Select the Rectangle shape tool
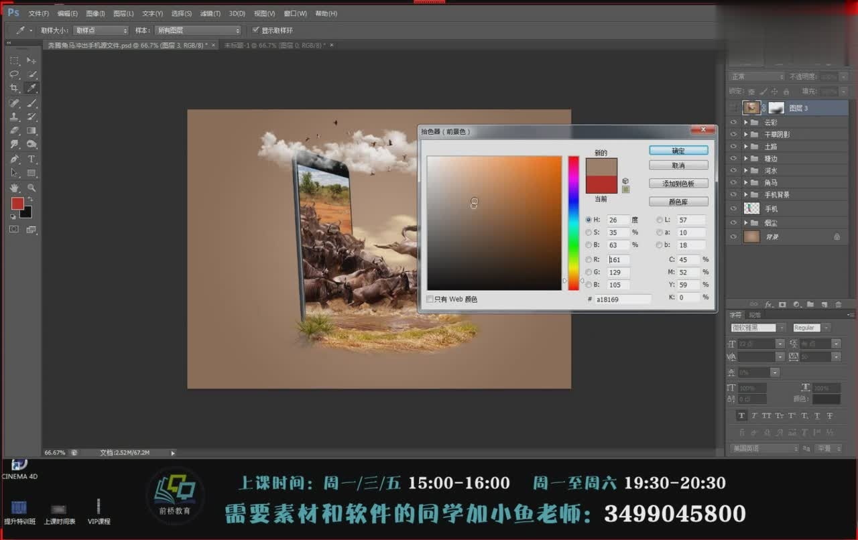858x540 pixels. (31, 174)
